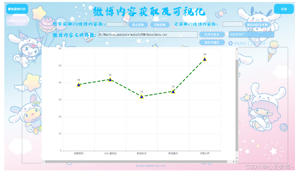This screenshot has width=295, height=172.
Task: Start crawling with the 开始获取 button
Action: pyautogui.click(x=160, y=24)
